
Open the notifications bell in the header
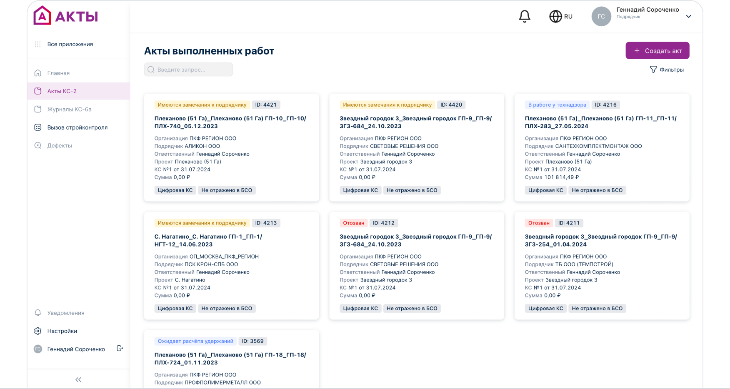525,17
